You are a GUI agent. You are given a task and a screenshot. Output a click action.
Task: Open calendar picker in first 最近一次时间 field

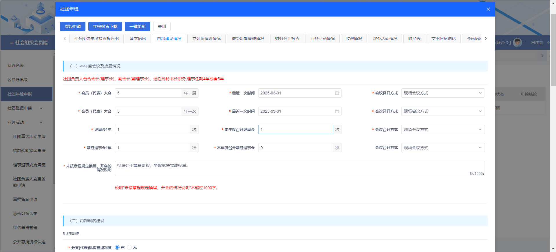pos(337,93)
